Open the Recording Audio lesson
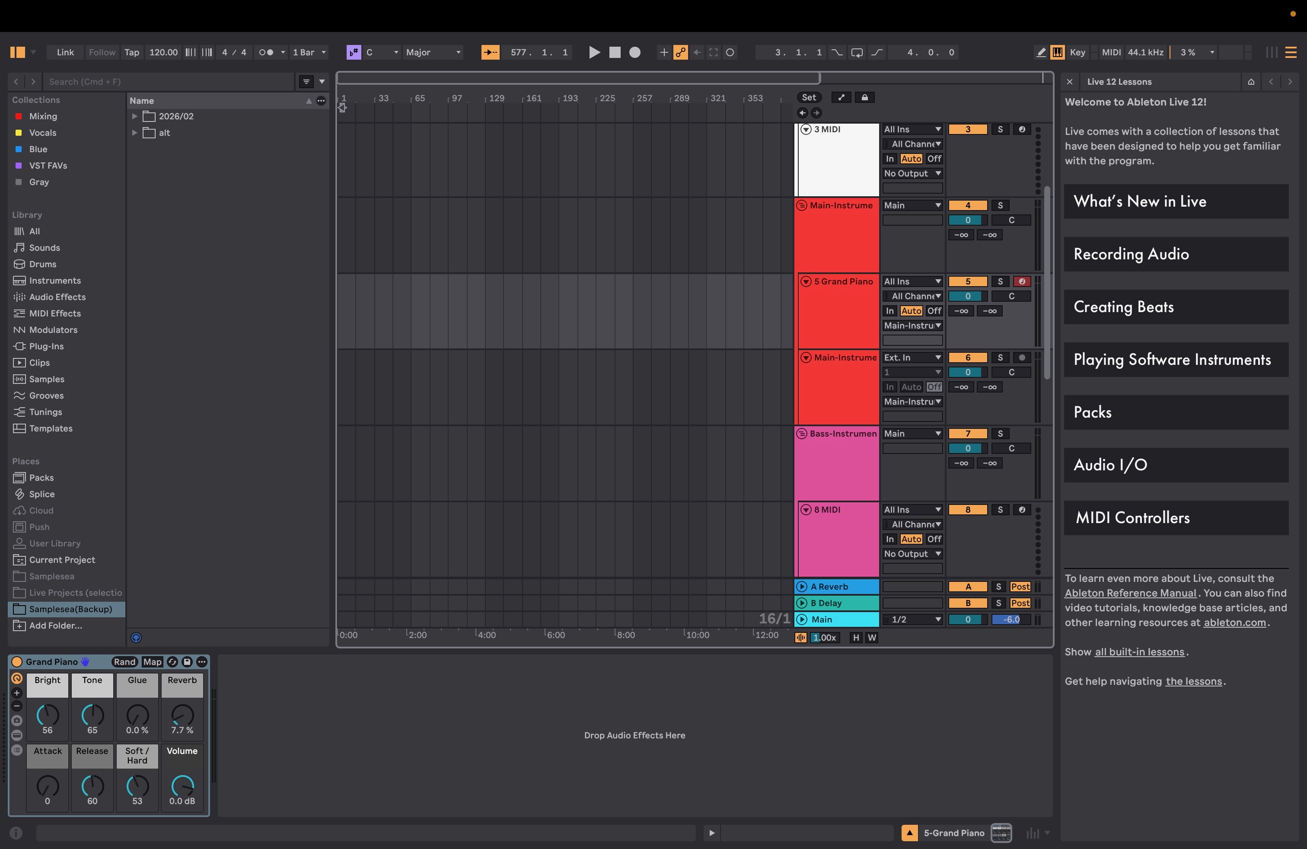This screenshot has height=849, width=1307. point(1176,254)
